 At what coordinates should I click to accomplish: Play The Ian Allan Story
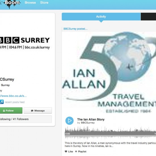(69, 121)
